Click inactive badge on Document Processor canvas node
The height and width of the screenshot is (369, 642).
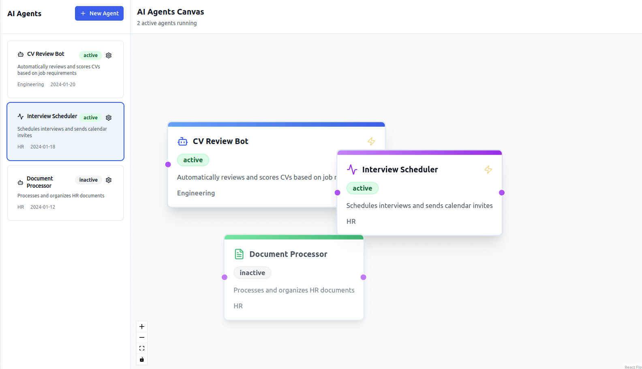tap(252, 273)
